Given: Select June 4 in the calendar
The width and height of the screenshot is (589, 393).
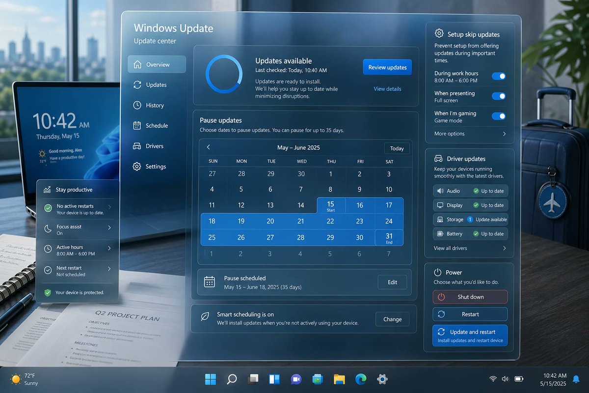Looking at the screenshot, I should 300,254.
